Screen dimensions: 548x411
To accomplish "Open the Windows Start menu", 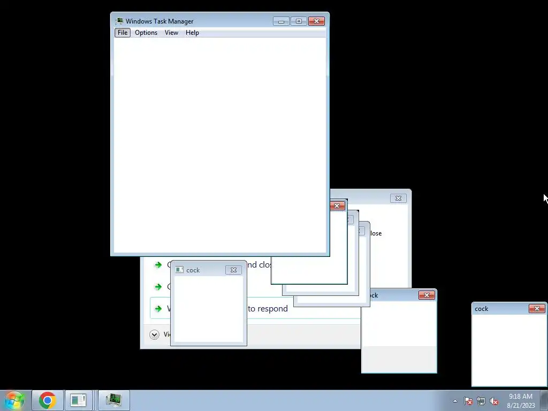I will [14, 400].
